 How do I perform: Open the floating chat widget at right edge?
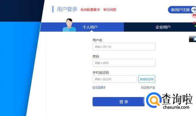click(193, 39)
